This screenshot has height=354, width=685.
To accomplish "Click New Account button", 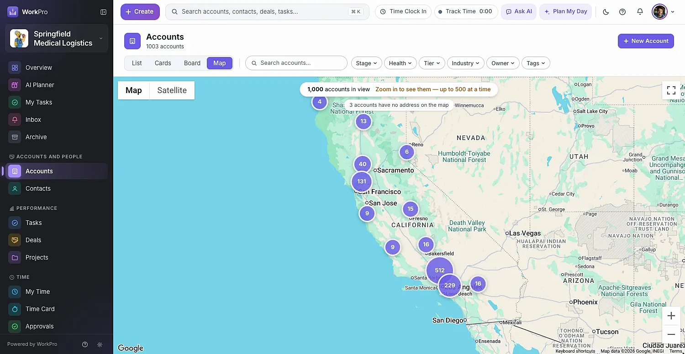I will (x=646, y=41).
